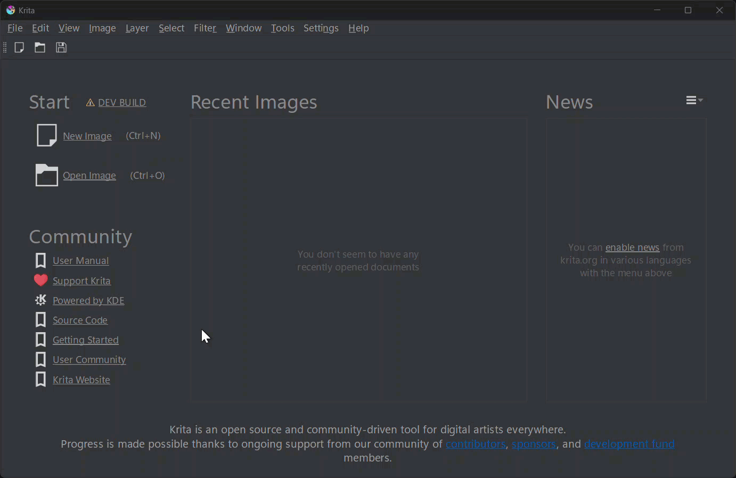Open the Filter menu
Image resolution: width=736 pixels, height=478 pixels.
pos(205,28)
